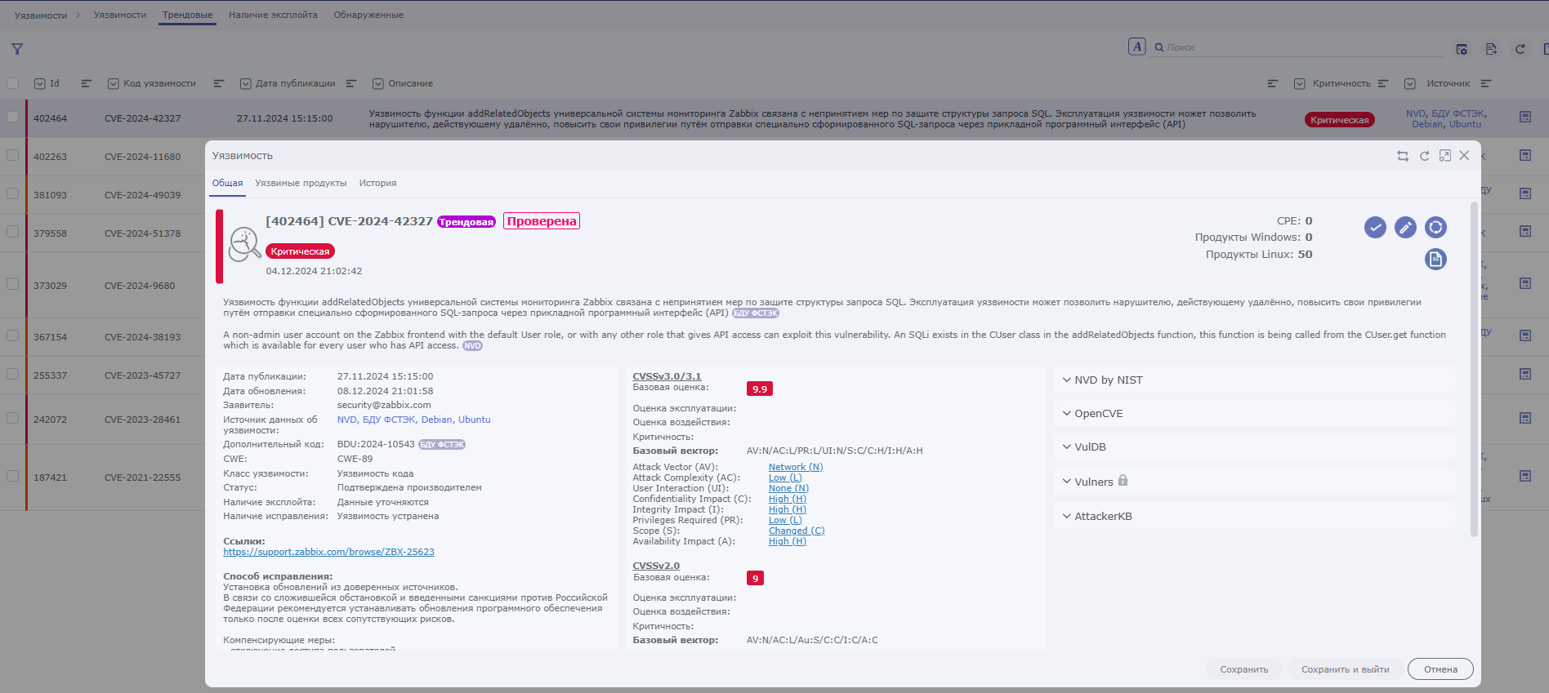
Task: Click the export list icon
Action: [1491, 49]
